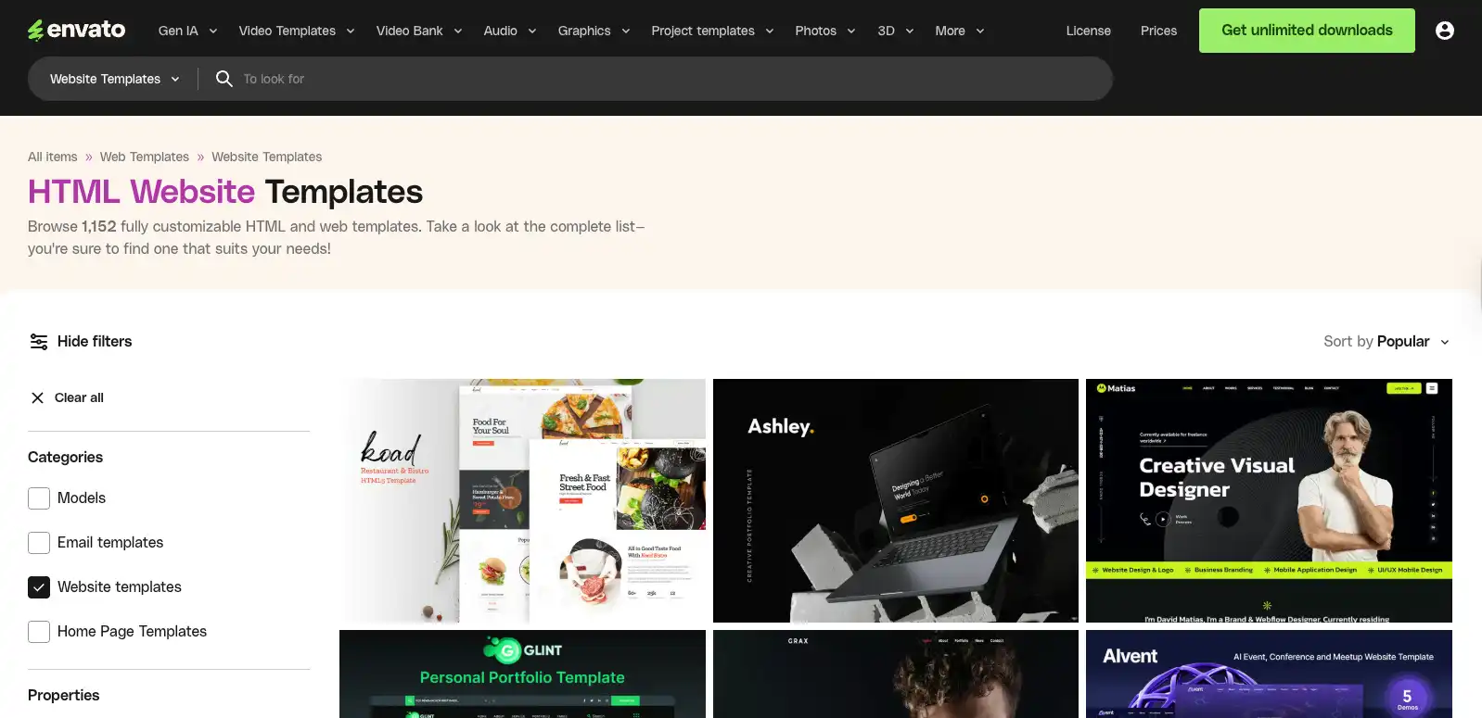
Task: Click the Envato logo
Action: (76, 30)
